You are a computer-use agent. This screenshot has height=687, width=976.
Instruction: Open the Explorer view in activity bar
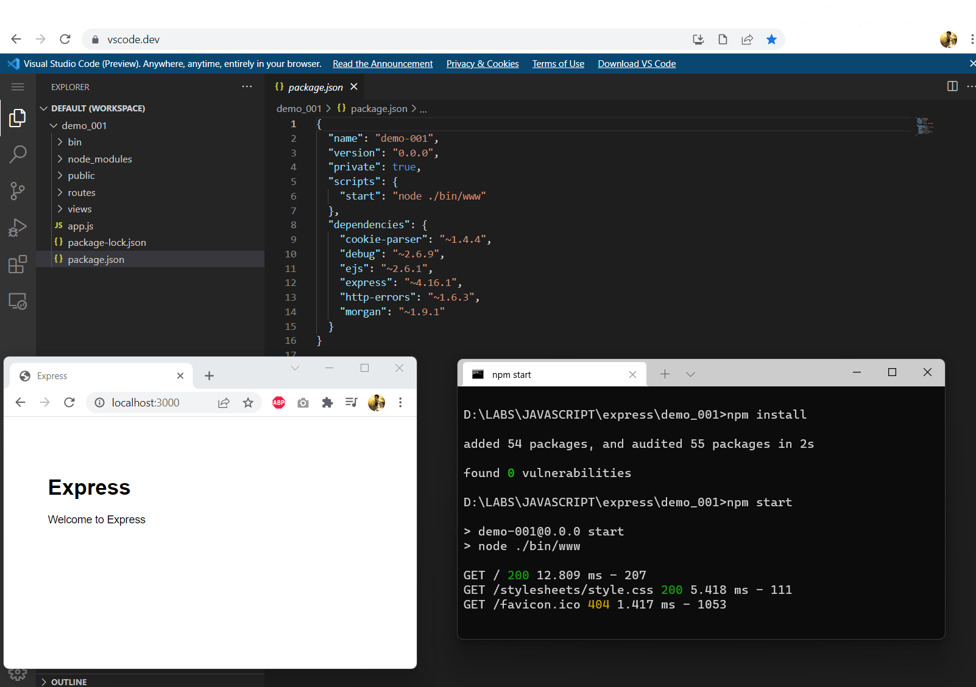tap(18, 117)
